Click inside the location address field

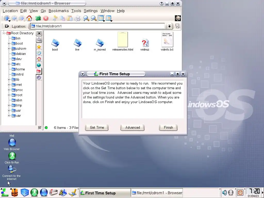point(98,26)
